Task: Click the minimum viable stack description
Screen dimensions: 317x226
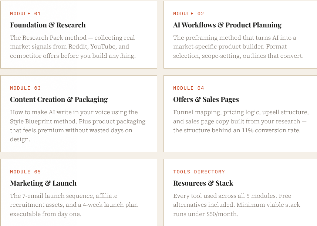Action: pos(237,205)
